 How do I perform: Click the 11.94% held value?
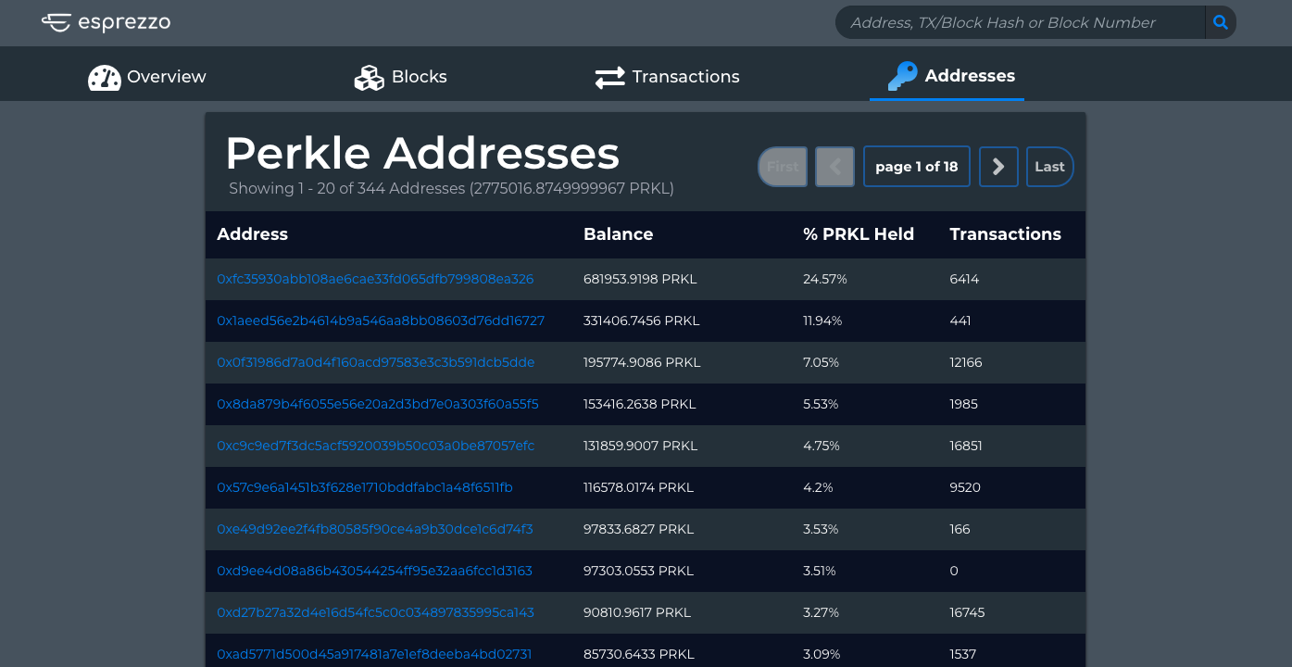[822, 321]
